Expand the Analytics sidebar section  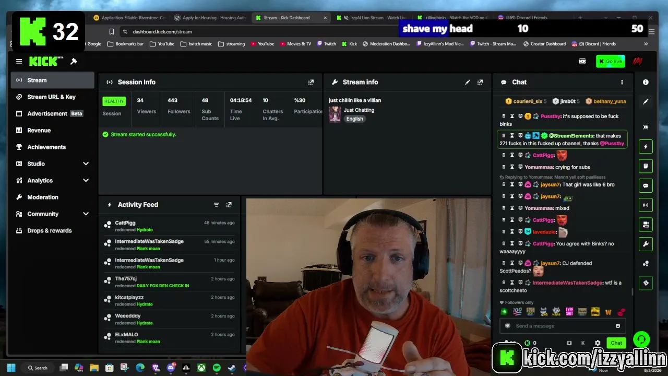pos(86,181)
